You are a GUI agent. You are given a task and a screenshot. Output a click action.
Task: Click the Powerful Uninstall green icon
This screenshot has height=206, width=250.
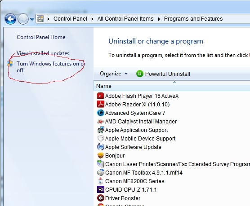pos(140,74)
